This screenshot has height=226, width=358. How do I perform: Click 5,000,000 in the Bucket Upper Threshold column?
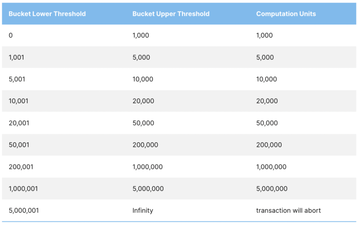click(x=148, y=189)
